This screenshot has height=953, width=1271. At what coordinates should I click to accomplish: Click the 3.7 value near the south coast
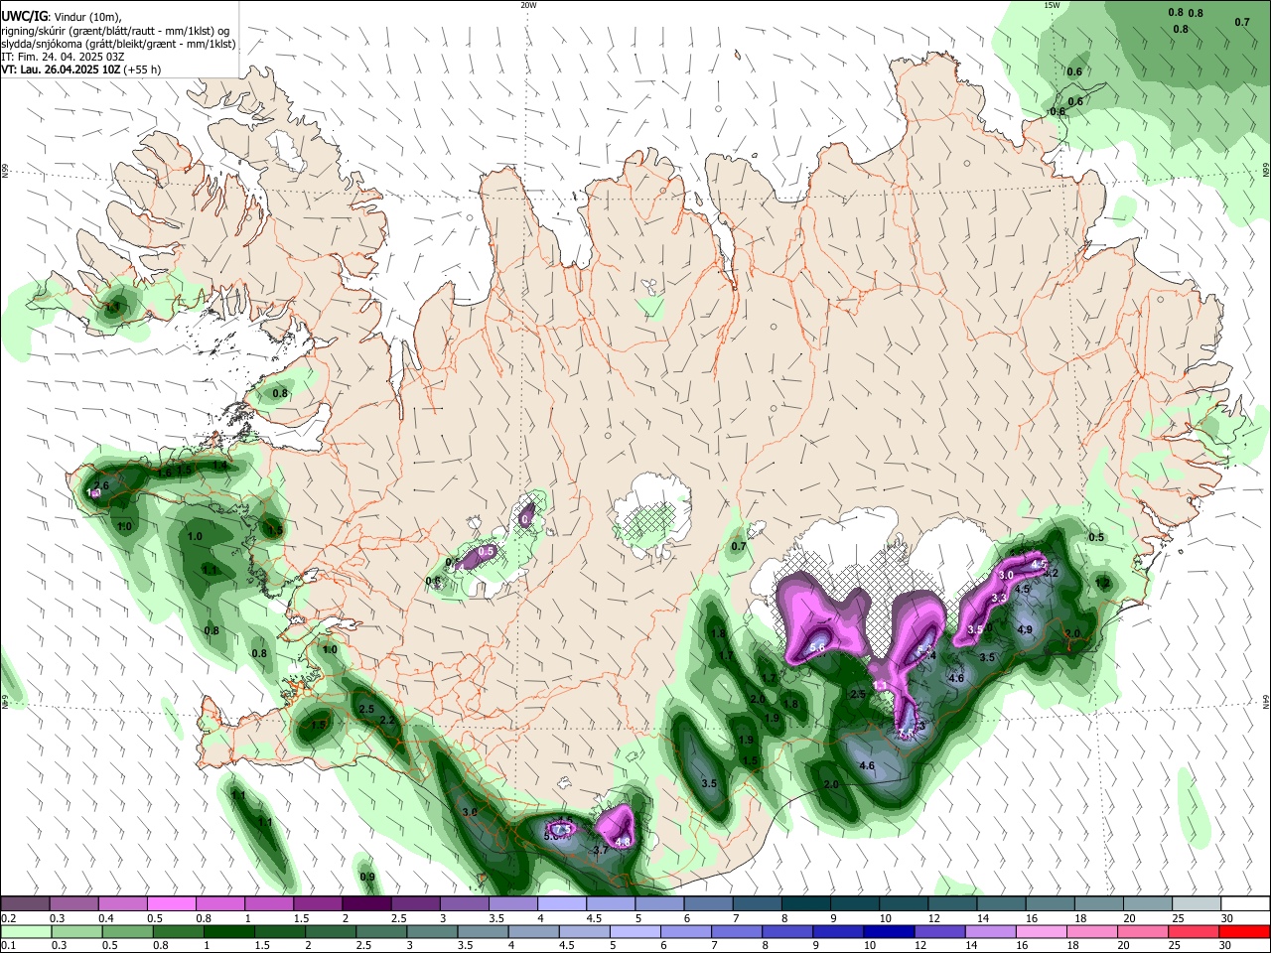(x=600, y=851)
